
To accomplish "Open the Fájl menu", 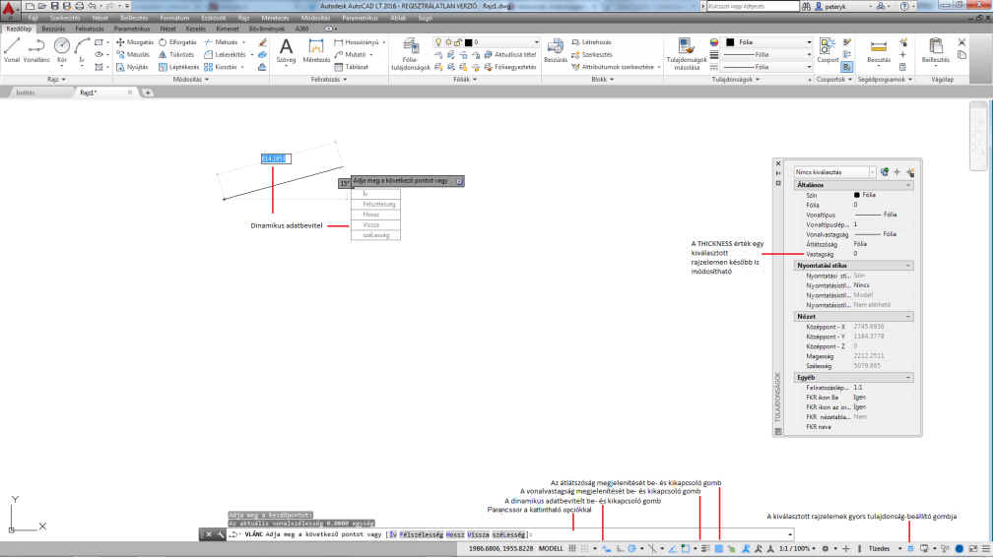I will pyautogui.click(x=33, y=18).
